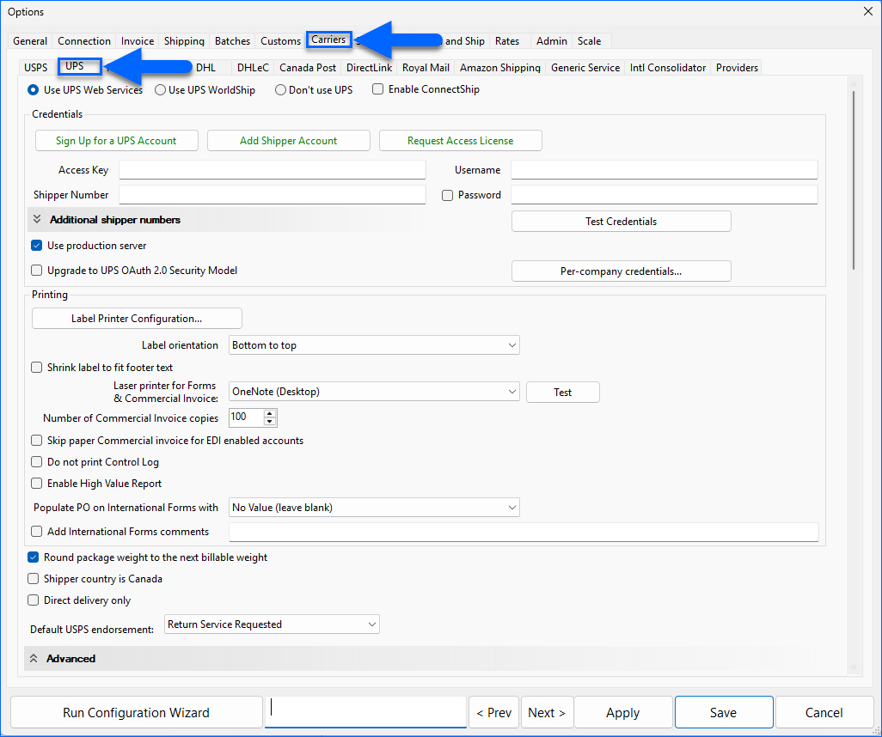Image resolution: width=882 pixels, height=737 pixels.
Task: Select the Carriers tab
Action: 329,40
